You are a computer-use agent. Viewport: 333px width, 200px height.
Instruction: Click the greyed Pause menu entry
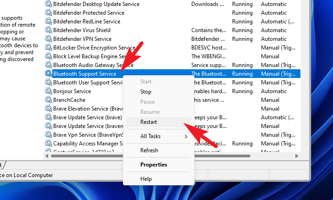[159, 102]
